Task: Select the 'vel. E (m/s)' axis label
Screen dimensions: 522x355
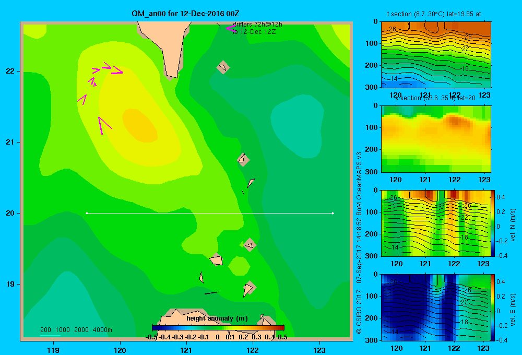Action: 513,310
